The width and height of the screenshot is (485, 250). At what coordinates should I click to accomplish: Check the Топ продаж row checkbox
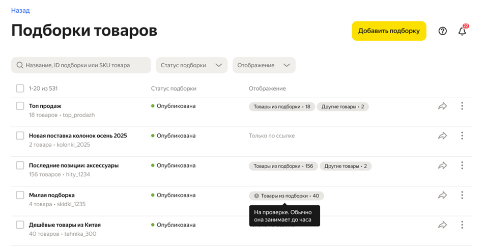tap(20, 106)
